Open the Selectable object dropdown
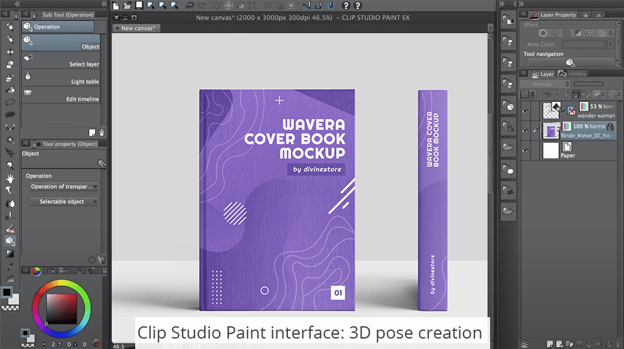Screen dimensions: 624x349 coord(64,201)
